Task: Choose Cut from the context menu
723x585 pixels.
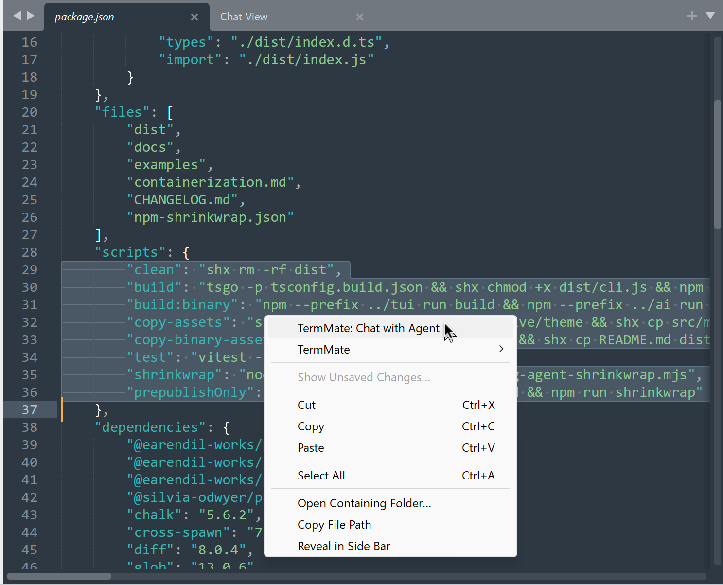Action: [390, 405]
